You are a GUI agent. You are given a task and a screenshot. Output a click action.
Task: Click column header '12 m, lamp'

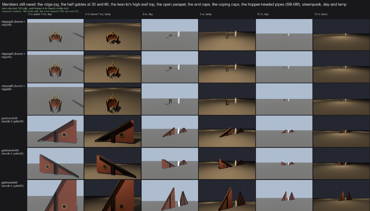(x=321, y=14)
